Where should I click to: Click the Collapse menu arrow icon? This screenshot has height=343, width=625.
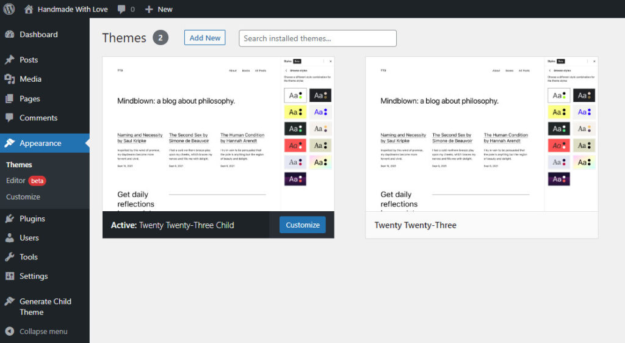pos(10,331)
